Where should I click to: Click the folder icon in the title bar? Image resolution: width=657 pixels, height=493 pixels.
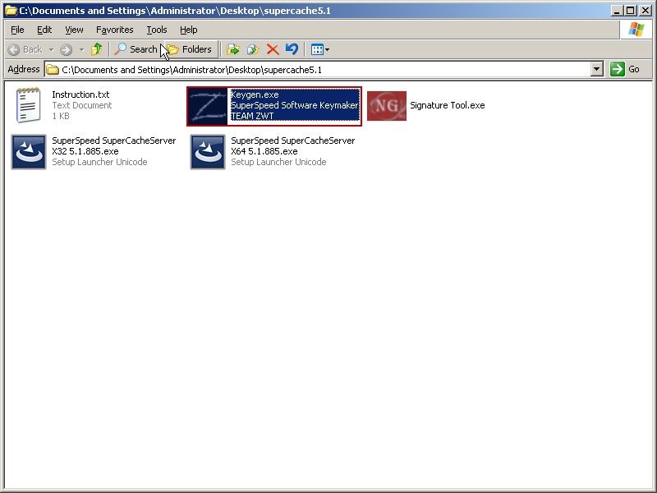coord(11,11)
